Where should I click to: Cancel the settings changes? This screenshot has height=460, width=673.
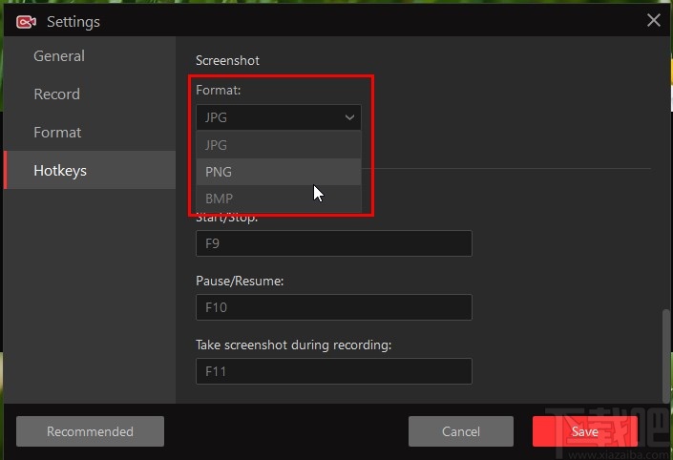[461, 431]
